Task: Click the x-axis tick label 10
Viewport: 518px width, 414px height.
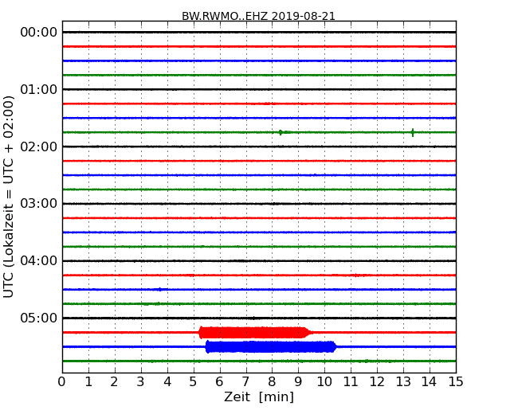Action: click(x=324, y=382)
